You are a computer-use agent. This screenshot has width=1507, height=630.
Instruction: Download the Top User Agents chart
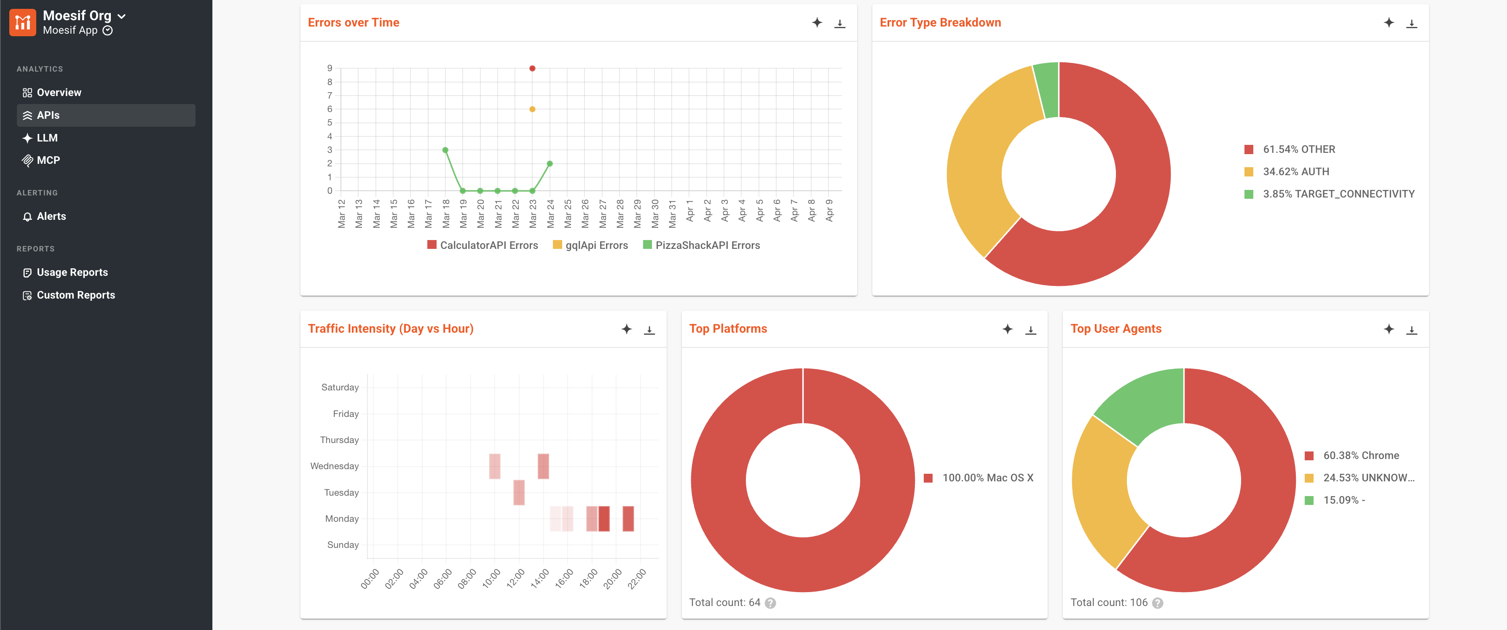click(x=1412, y=330)
